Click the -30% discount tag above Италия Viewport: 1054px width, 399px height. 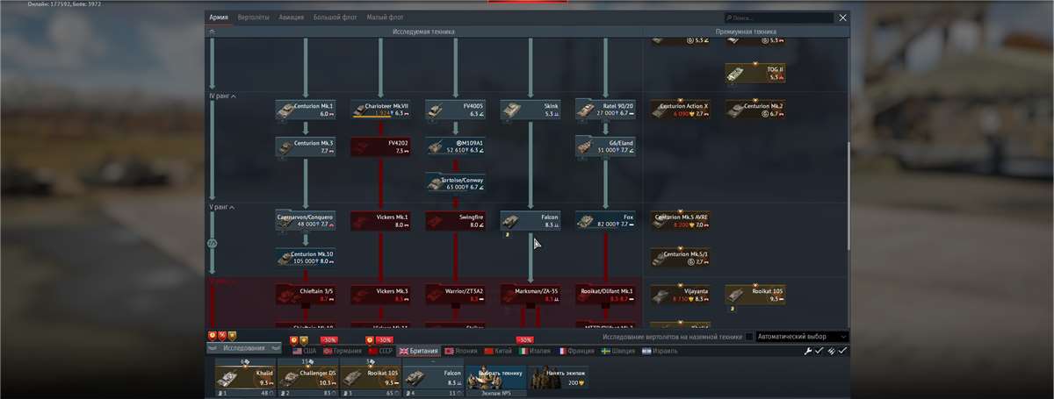(524, 339)
